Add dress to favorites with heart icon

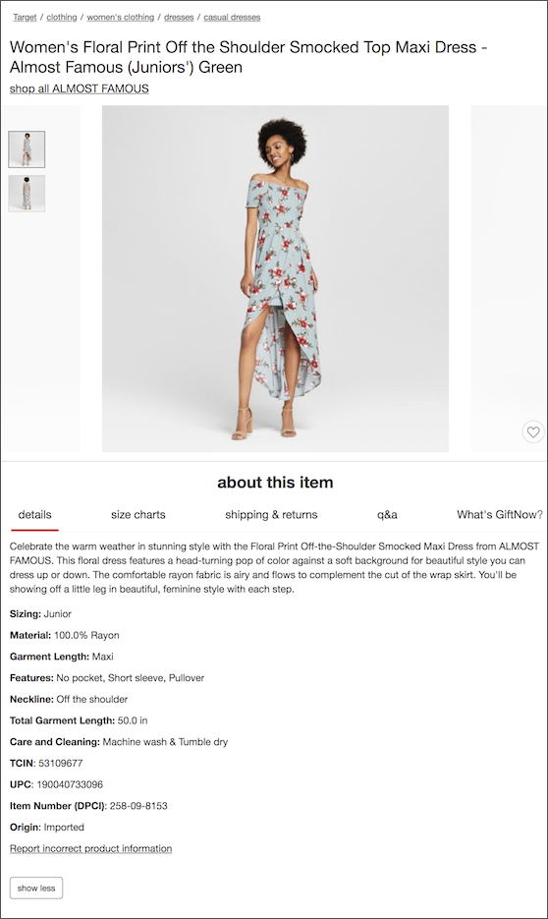[532, 431]
